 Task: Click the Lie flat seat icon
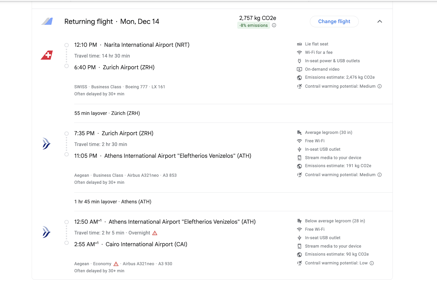(299, 44)
